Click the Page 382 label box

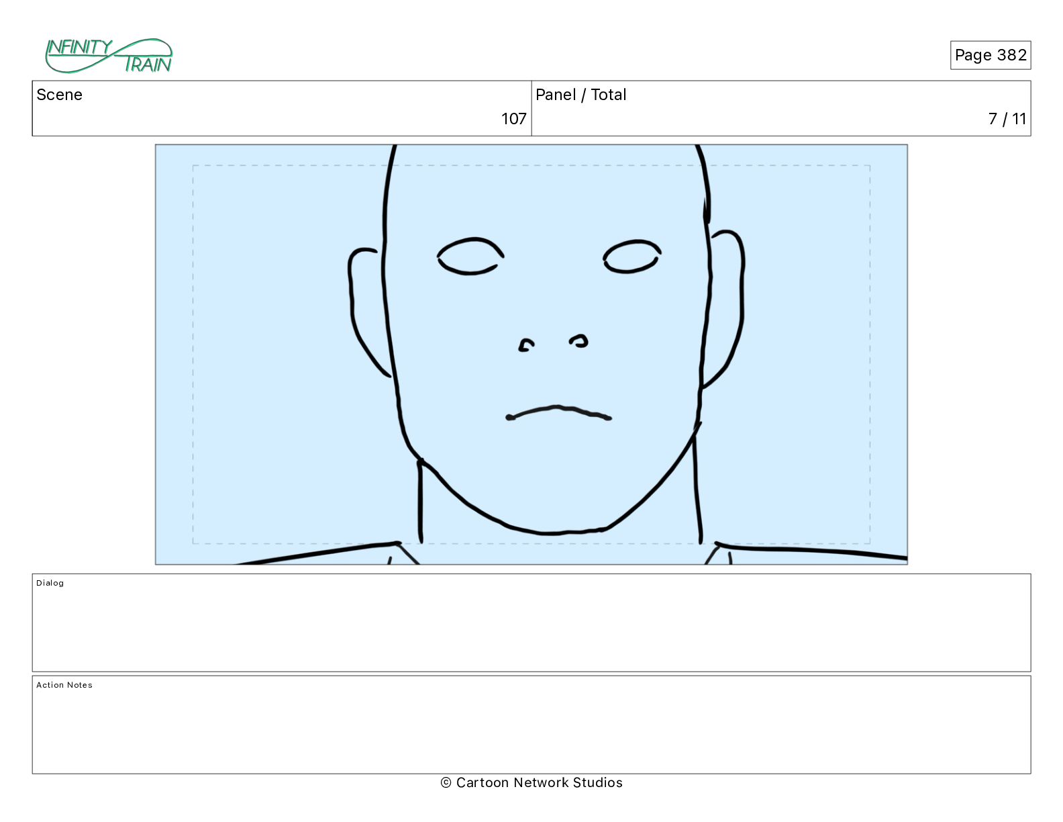click(x=991, y=55)
